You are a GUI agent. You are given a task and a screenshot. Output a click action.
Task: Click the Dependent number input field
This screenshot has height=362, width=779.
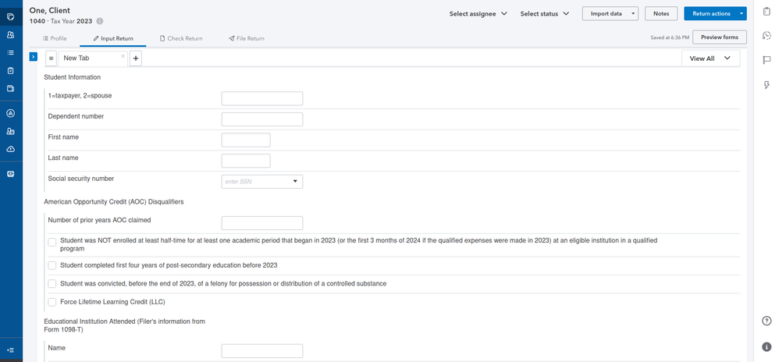261,119
